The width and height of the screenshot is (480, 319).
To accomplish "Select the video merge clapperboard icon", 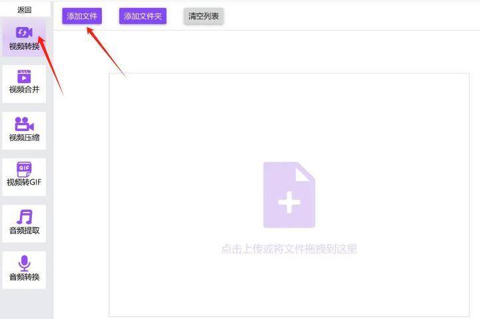I will click(x=24, y=76).
